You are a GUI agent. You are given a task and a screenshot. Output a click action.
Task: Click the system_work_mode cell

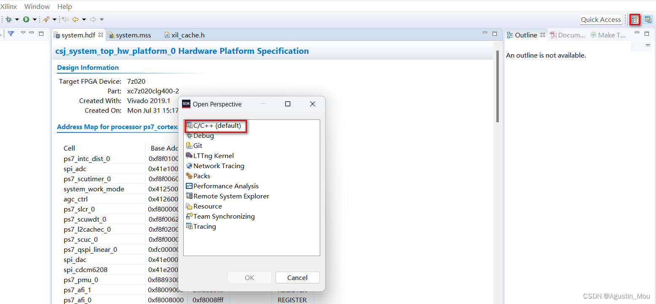tap(94, 189)
